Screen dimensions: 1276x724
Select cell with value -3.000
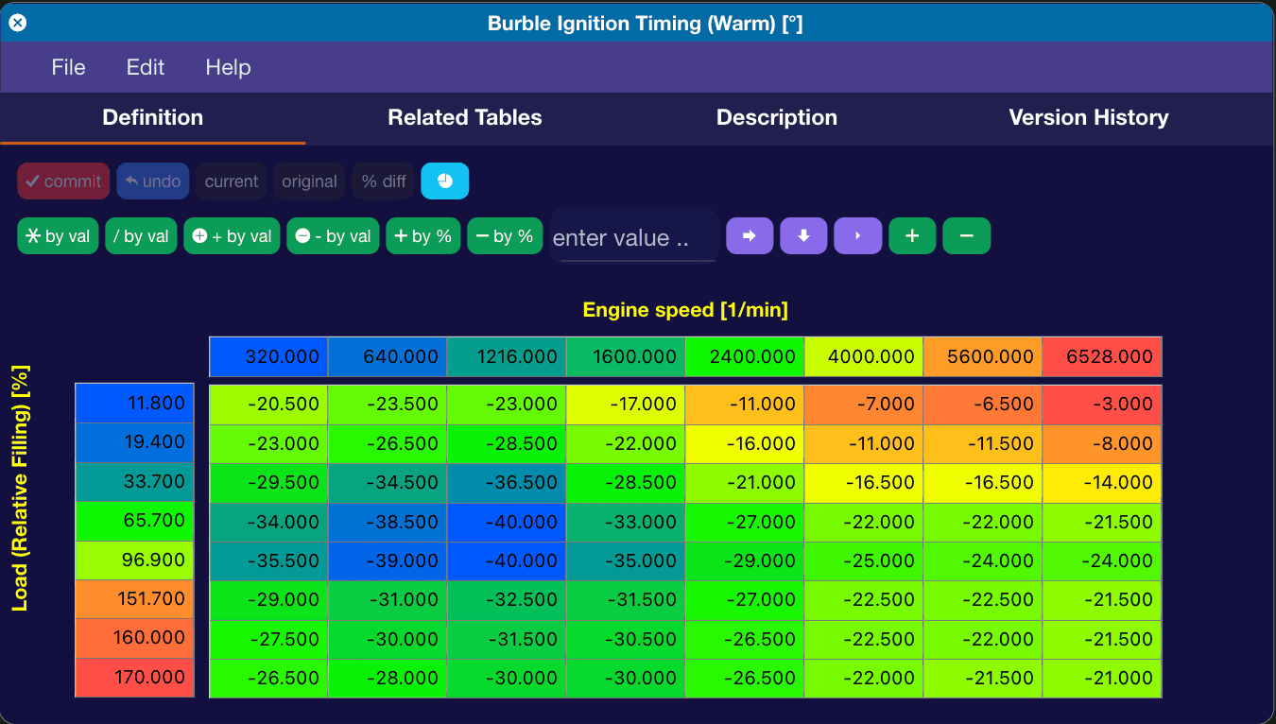click(1102, 405)
